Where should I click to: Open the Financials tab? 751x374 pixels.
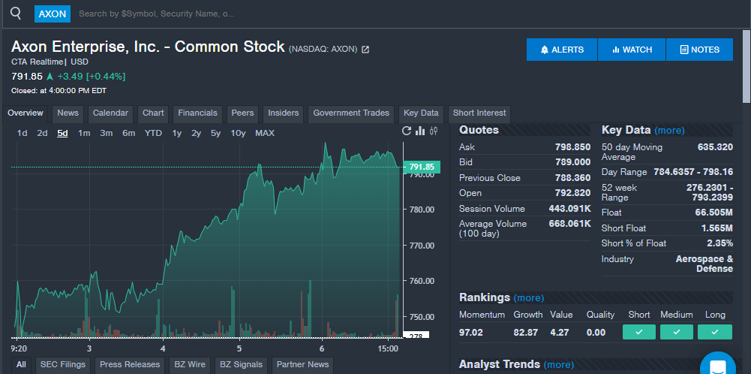coord(198,113)
